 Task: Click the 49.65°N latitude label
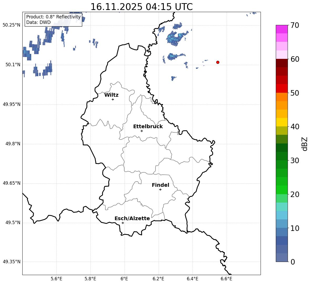click(x=12, y=183)
